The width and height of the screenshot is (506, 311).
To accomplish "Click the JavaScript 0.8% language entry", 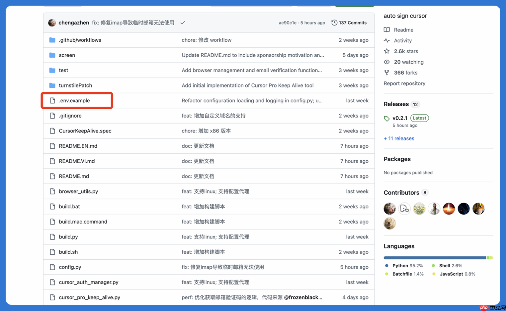I will click(454, 274).
